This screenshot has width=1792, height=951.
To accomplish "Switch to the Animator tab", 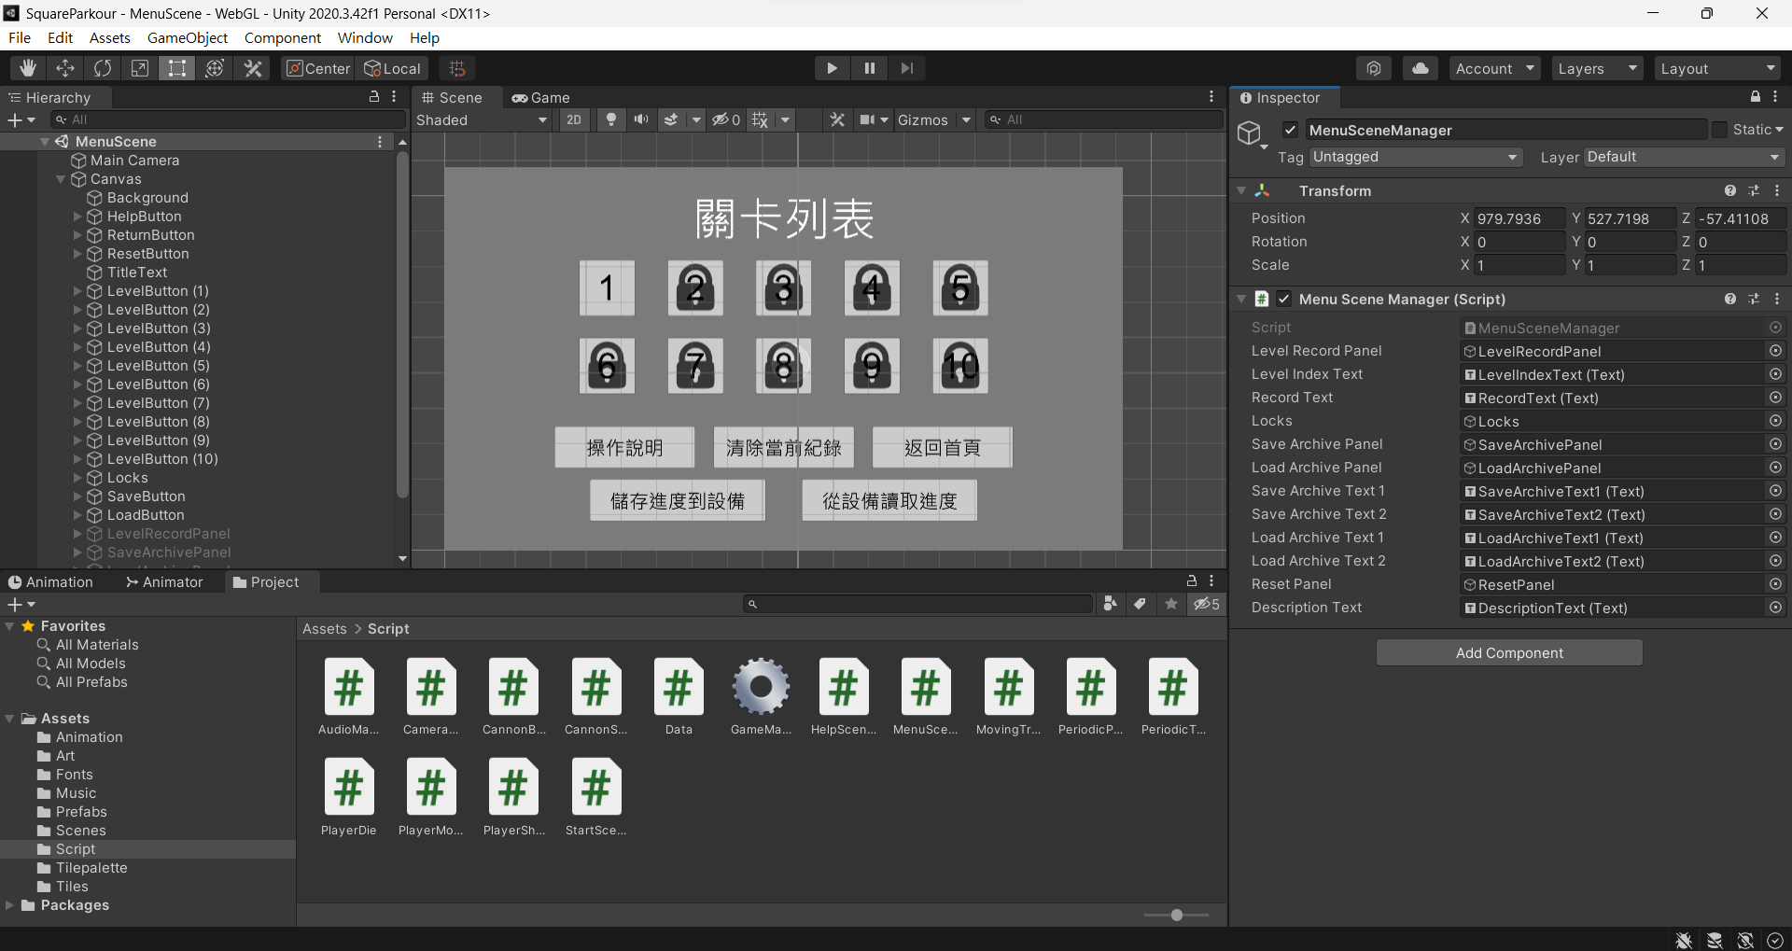I will coord(164,582).
